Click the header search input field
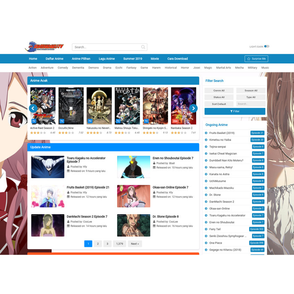Screen dimensions: 294x294 tap(107, 47)
